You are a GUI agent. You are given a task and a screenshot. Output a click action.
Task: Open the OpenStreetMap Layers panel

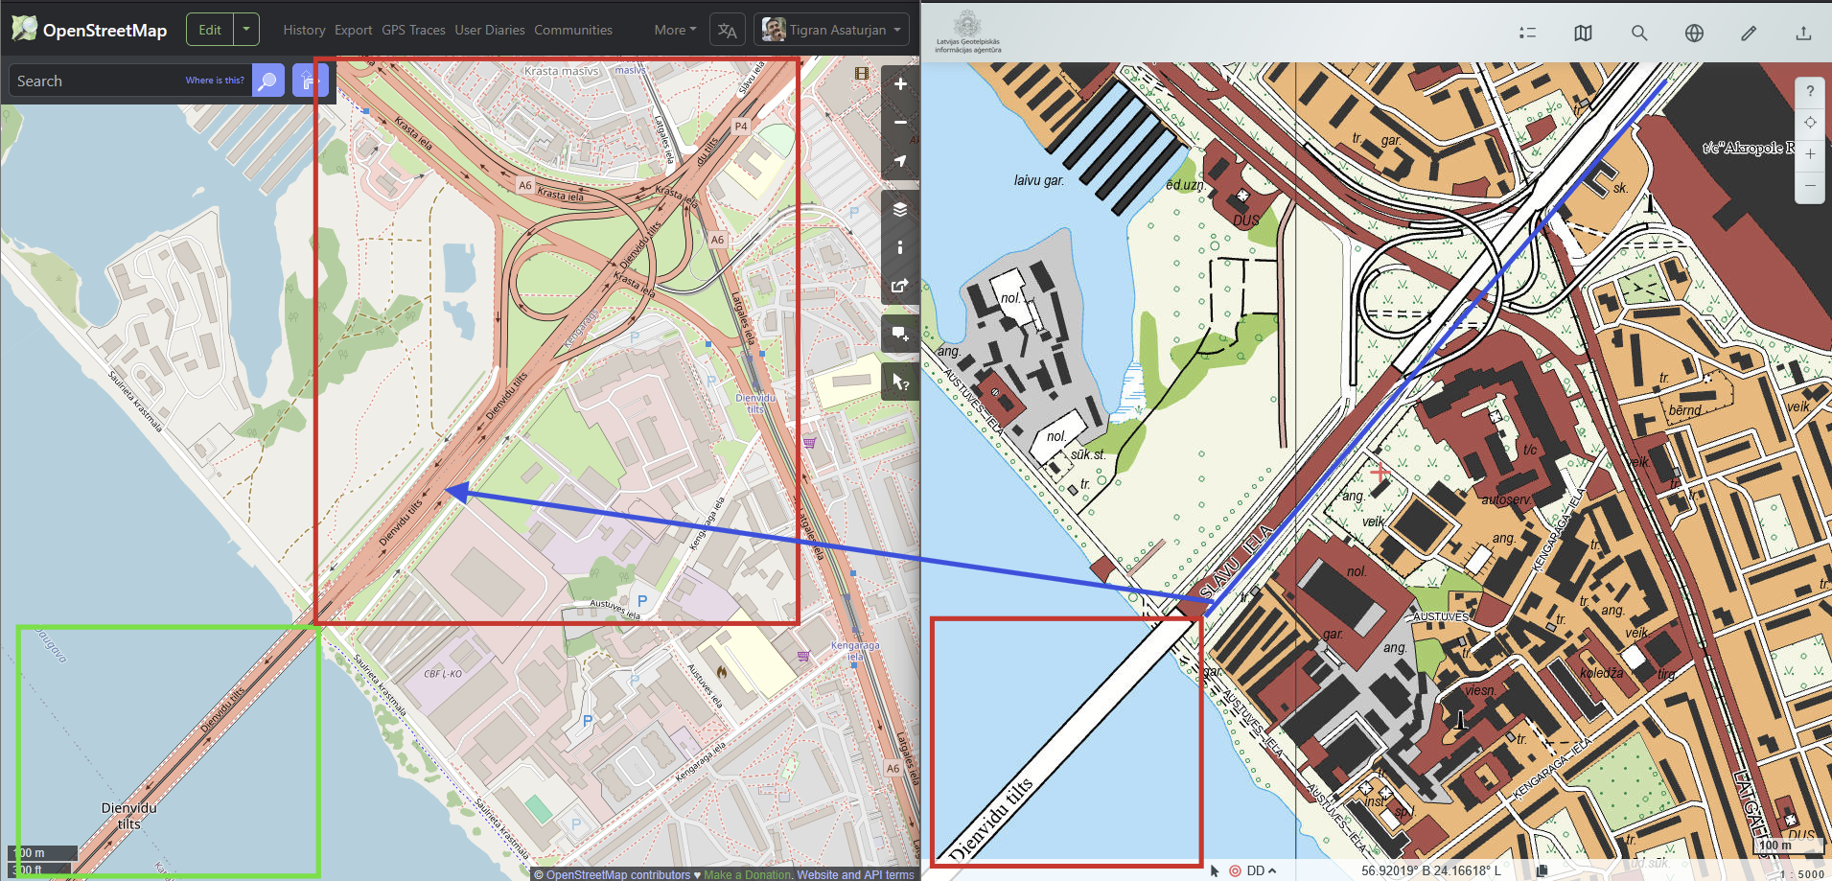[x=899, y=209]
